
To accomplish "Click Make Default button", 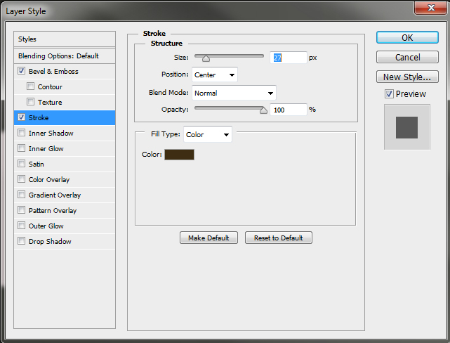I will [209, 238].
